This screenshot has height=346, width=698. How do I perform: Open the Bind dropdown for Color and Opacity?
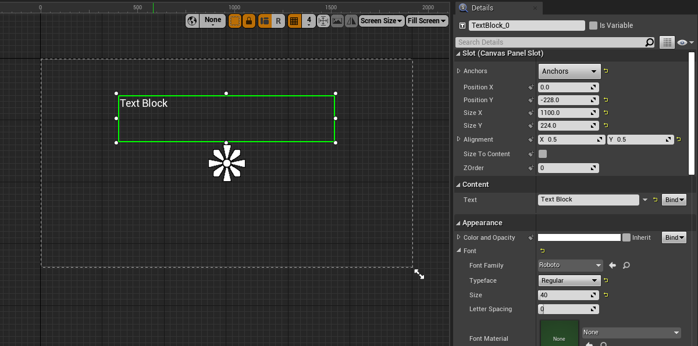point(675,237)
